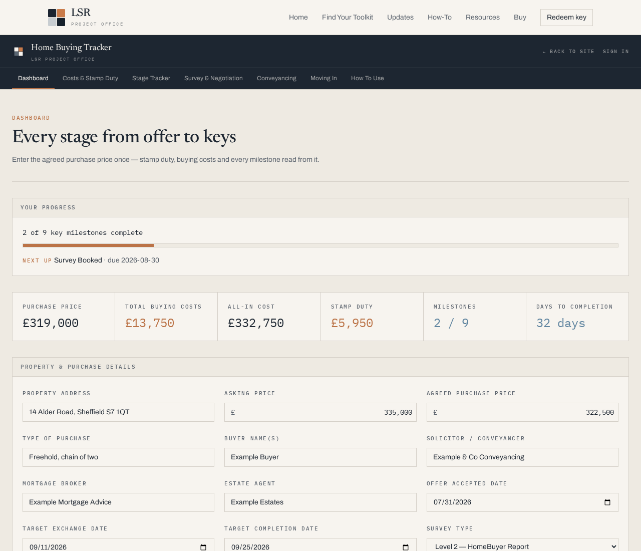Switch to the Dashboard tab
Viewport: 641px width, 551px height.
pyautogui.click(x=33, y=79)
